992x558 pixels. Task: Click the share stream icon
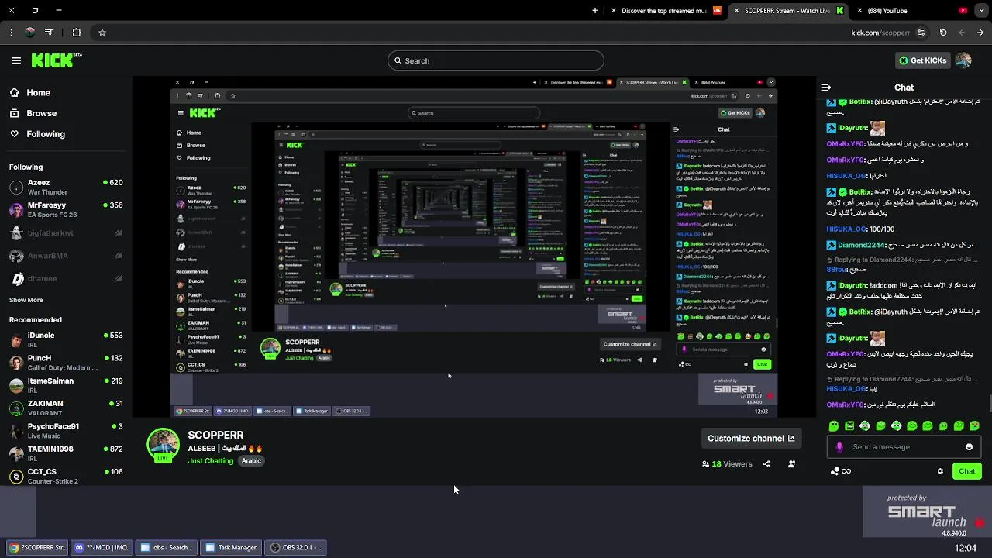click(x=766, y=463)
